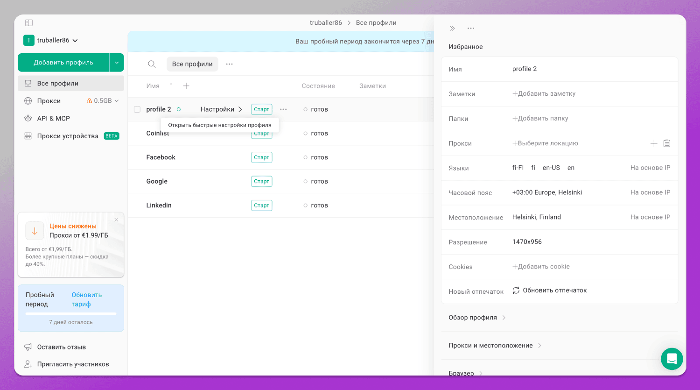Open side panel three-dot menu
This screenshot has width=700, height=390.
pos(471,28)
